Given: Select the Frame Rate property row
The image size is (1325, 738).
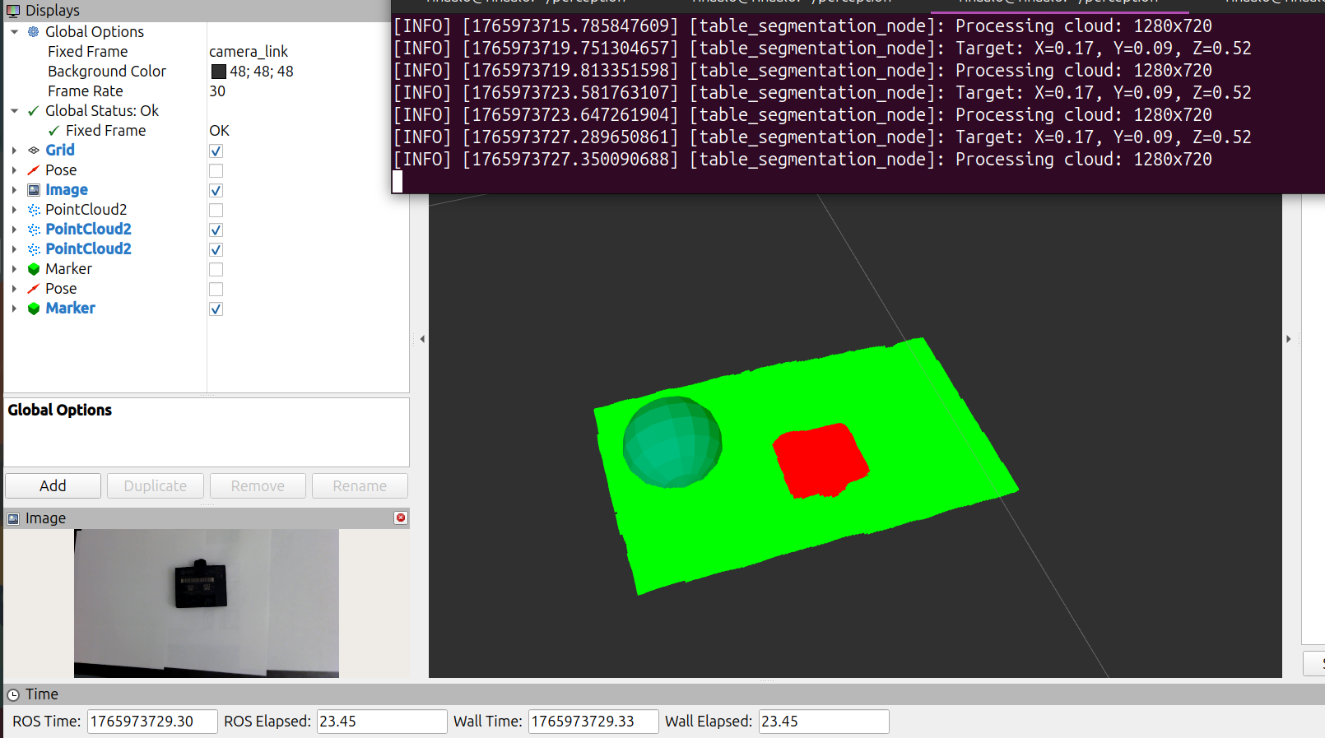Looking at the screenshot, I should [x=207, y=91].
